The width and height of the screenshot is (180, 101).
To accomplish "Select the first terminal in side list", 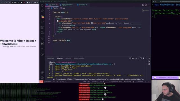I will point(149,61).
